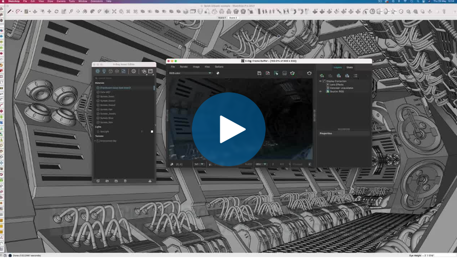The width and height of the screenshot is (457, 258).
Task: Toggle the SunLight enable switch
Action: pyautogui.click(x=152, y=132)
